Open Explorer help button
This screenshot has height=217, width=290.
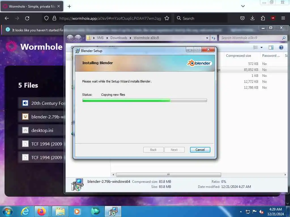tap(281, 47)
